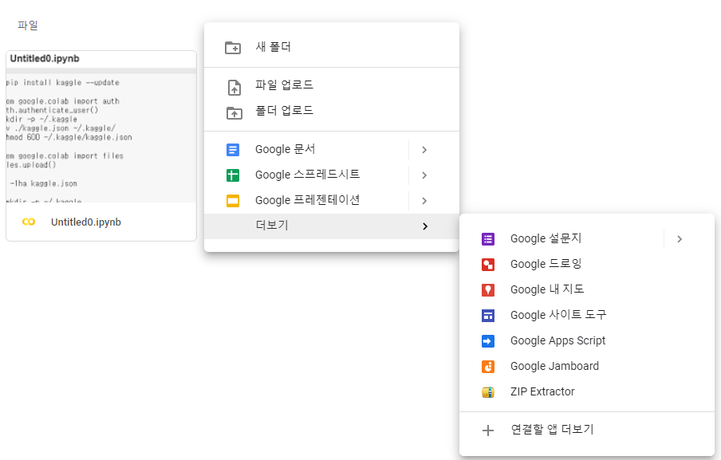
Task: Open the 파일 menu
Action: pos(28,25)
